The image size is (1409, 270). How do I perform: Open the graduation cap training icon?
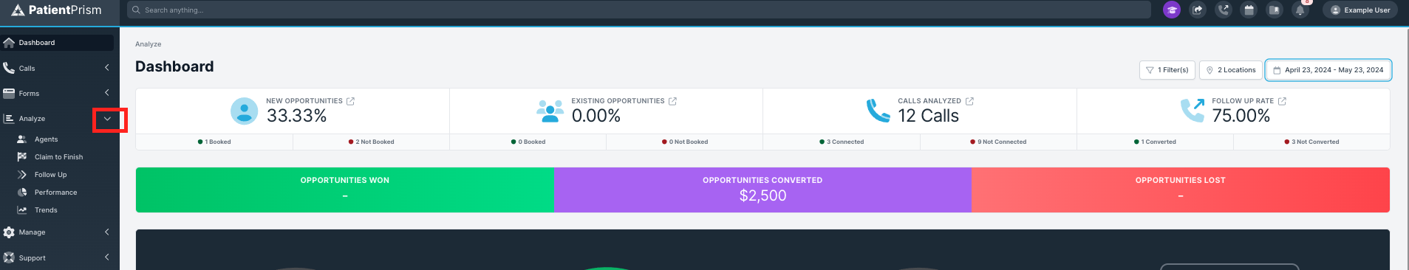pyautogui.click(x=1171, y=10)
